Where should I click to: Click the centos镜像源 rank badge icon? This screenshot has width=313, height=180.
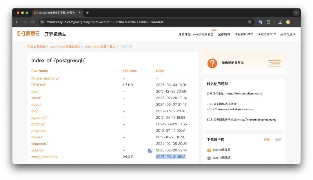(209, 150)
